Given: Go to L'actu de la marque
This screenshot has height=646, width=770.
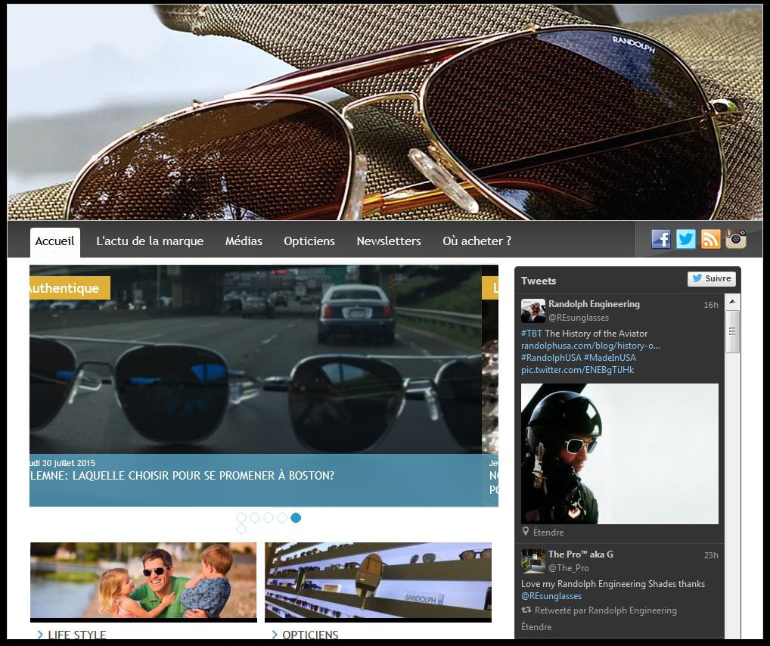Looking at the screenshot, I should (x=150, y=241).
